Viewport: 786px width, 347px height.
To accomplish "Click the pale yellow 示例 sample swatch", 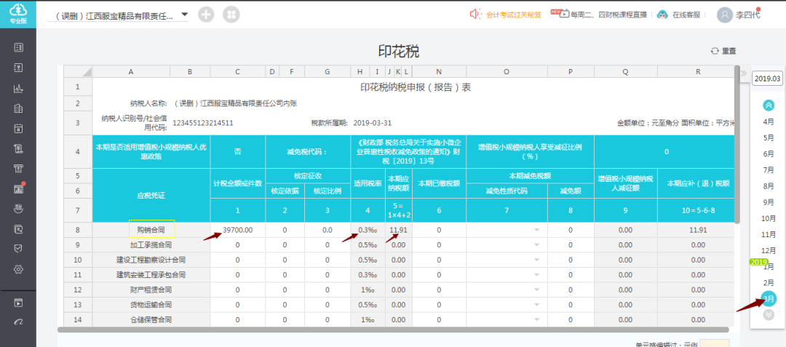I will 713,342.
